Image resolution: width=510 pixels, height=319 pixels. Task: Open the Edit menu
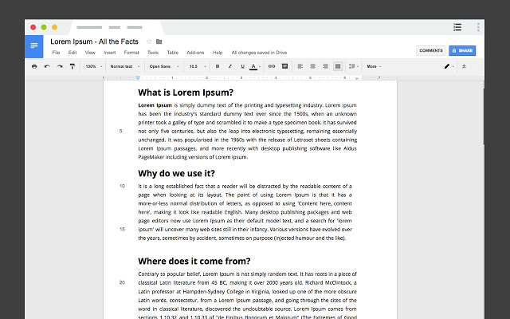click(x=73, y=53)
